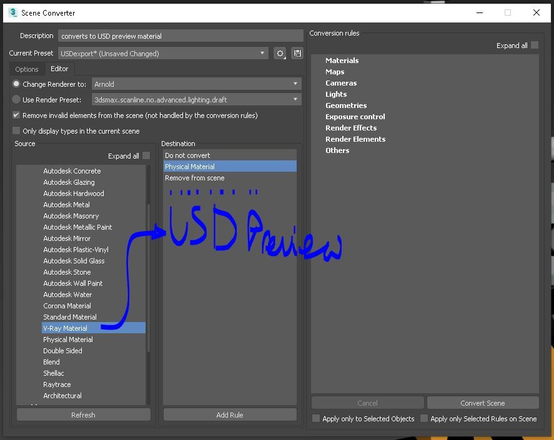Select Autodesk Glazing in Source list
This screenshot has height=440, width=554.
tap(69, 182)
